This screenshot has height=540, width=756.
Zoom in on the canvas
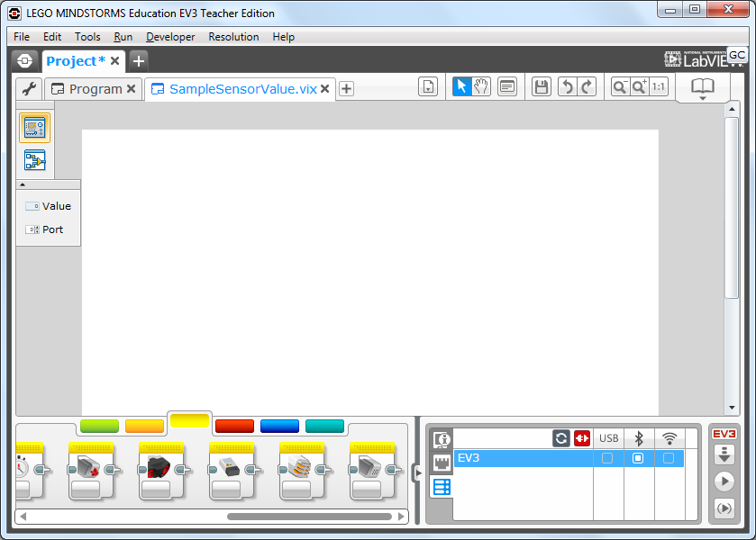coord(640,86)
